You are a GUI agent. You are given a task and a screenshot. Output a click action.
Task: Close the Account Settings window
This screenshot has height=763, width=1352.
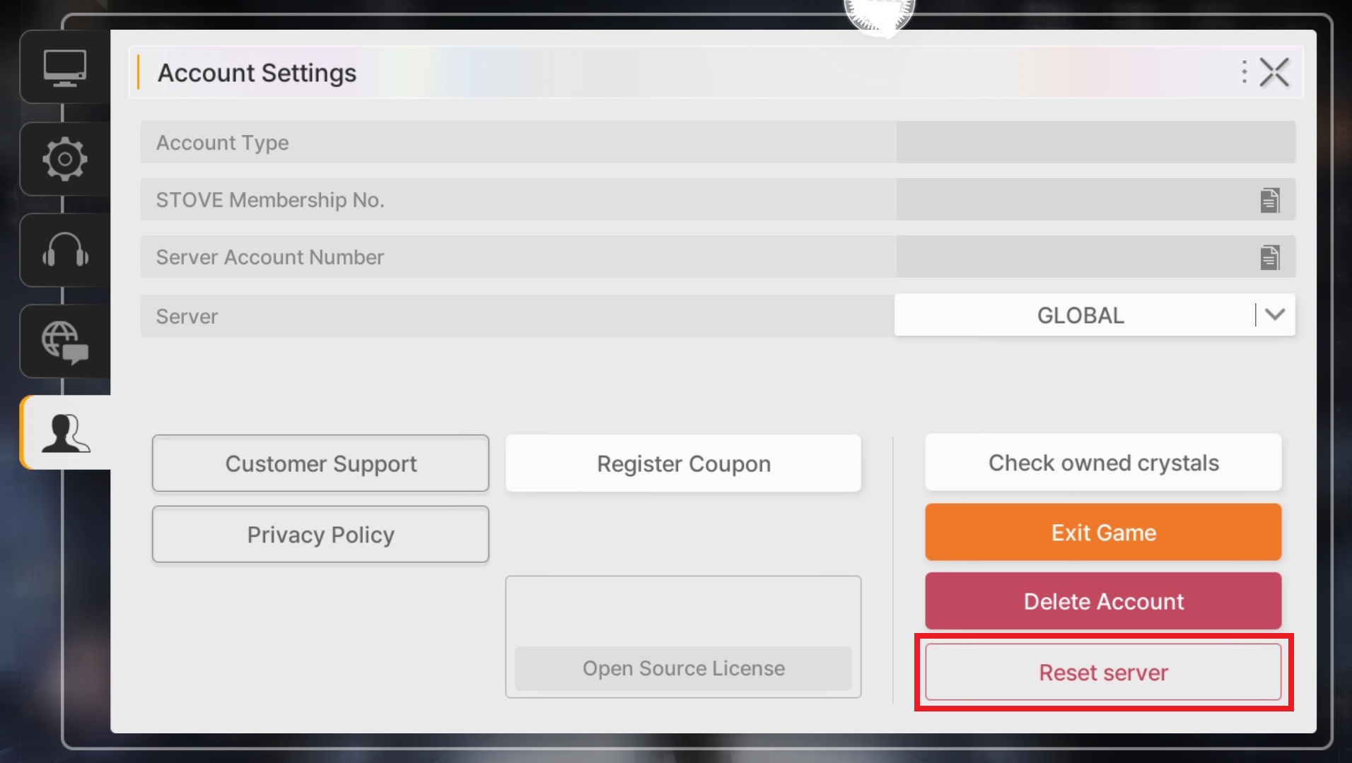1274,72
